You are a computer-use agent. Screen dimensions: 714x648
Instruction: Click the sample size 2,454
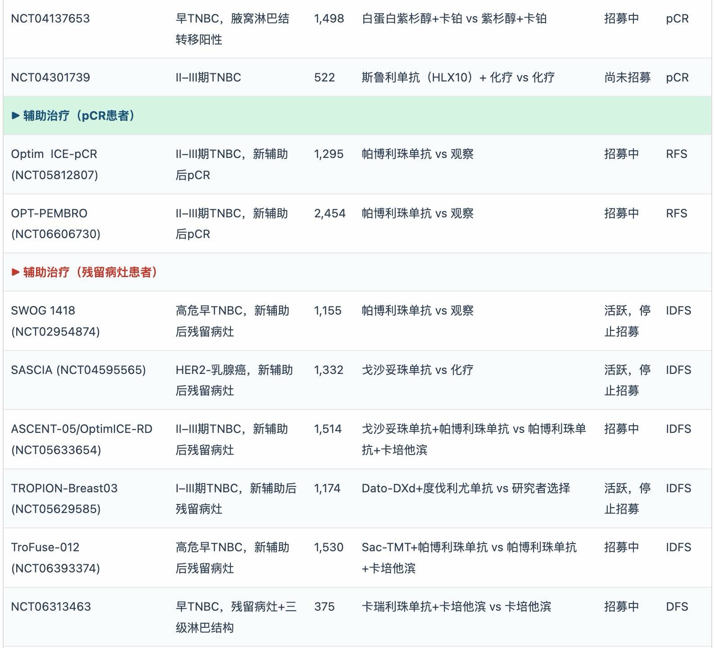pyautogui.click(x=330, y=213)
